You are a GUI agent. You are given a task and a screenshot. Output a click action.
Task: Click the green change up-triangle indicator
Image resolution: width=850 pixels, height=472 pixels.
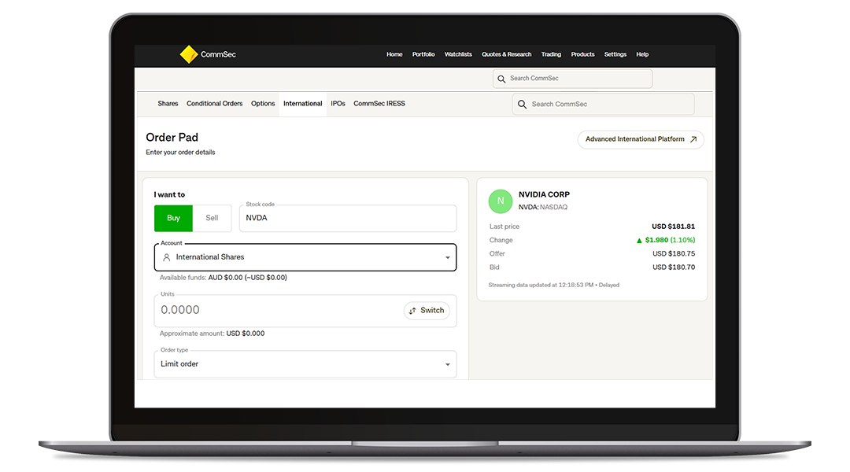(640, 241)
